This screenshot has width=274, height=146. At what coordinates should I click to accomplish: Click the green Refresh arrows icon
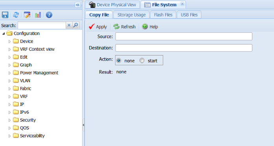click(116, 27)
